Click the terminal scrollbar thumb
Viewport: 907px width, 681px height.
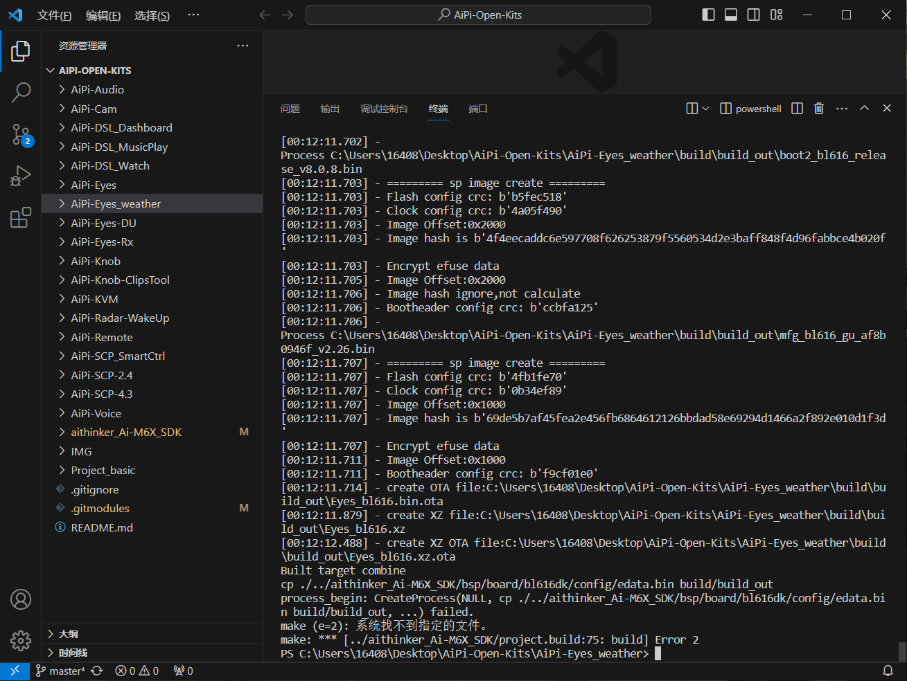coord(902,651)
